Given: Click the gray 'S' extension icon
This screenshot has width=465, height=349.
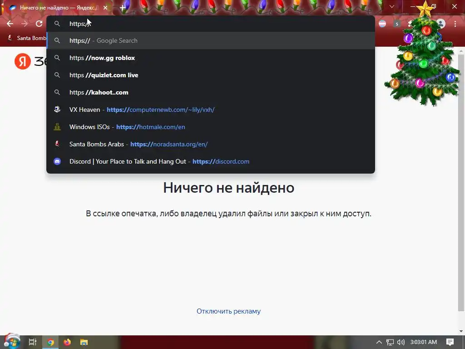Looking at the screenshot, I should [x=397, y=24].
